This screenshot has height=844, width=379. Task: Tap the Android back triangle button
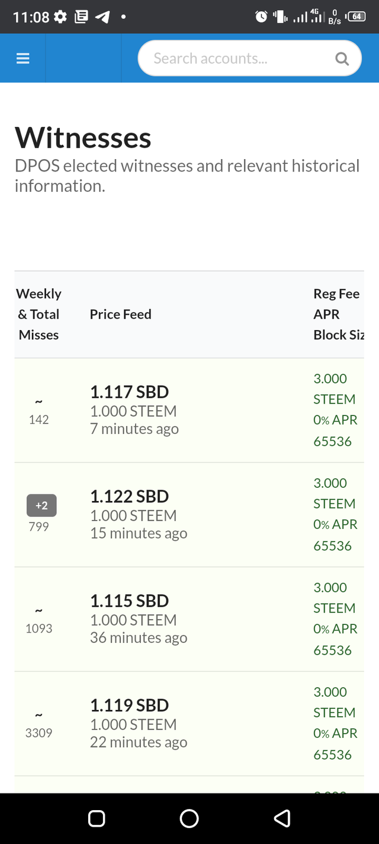[282, 818]
